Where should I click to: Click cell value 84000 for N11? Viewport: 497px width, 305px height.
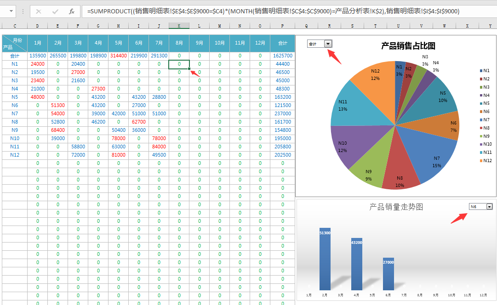159,147
